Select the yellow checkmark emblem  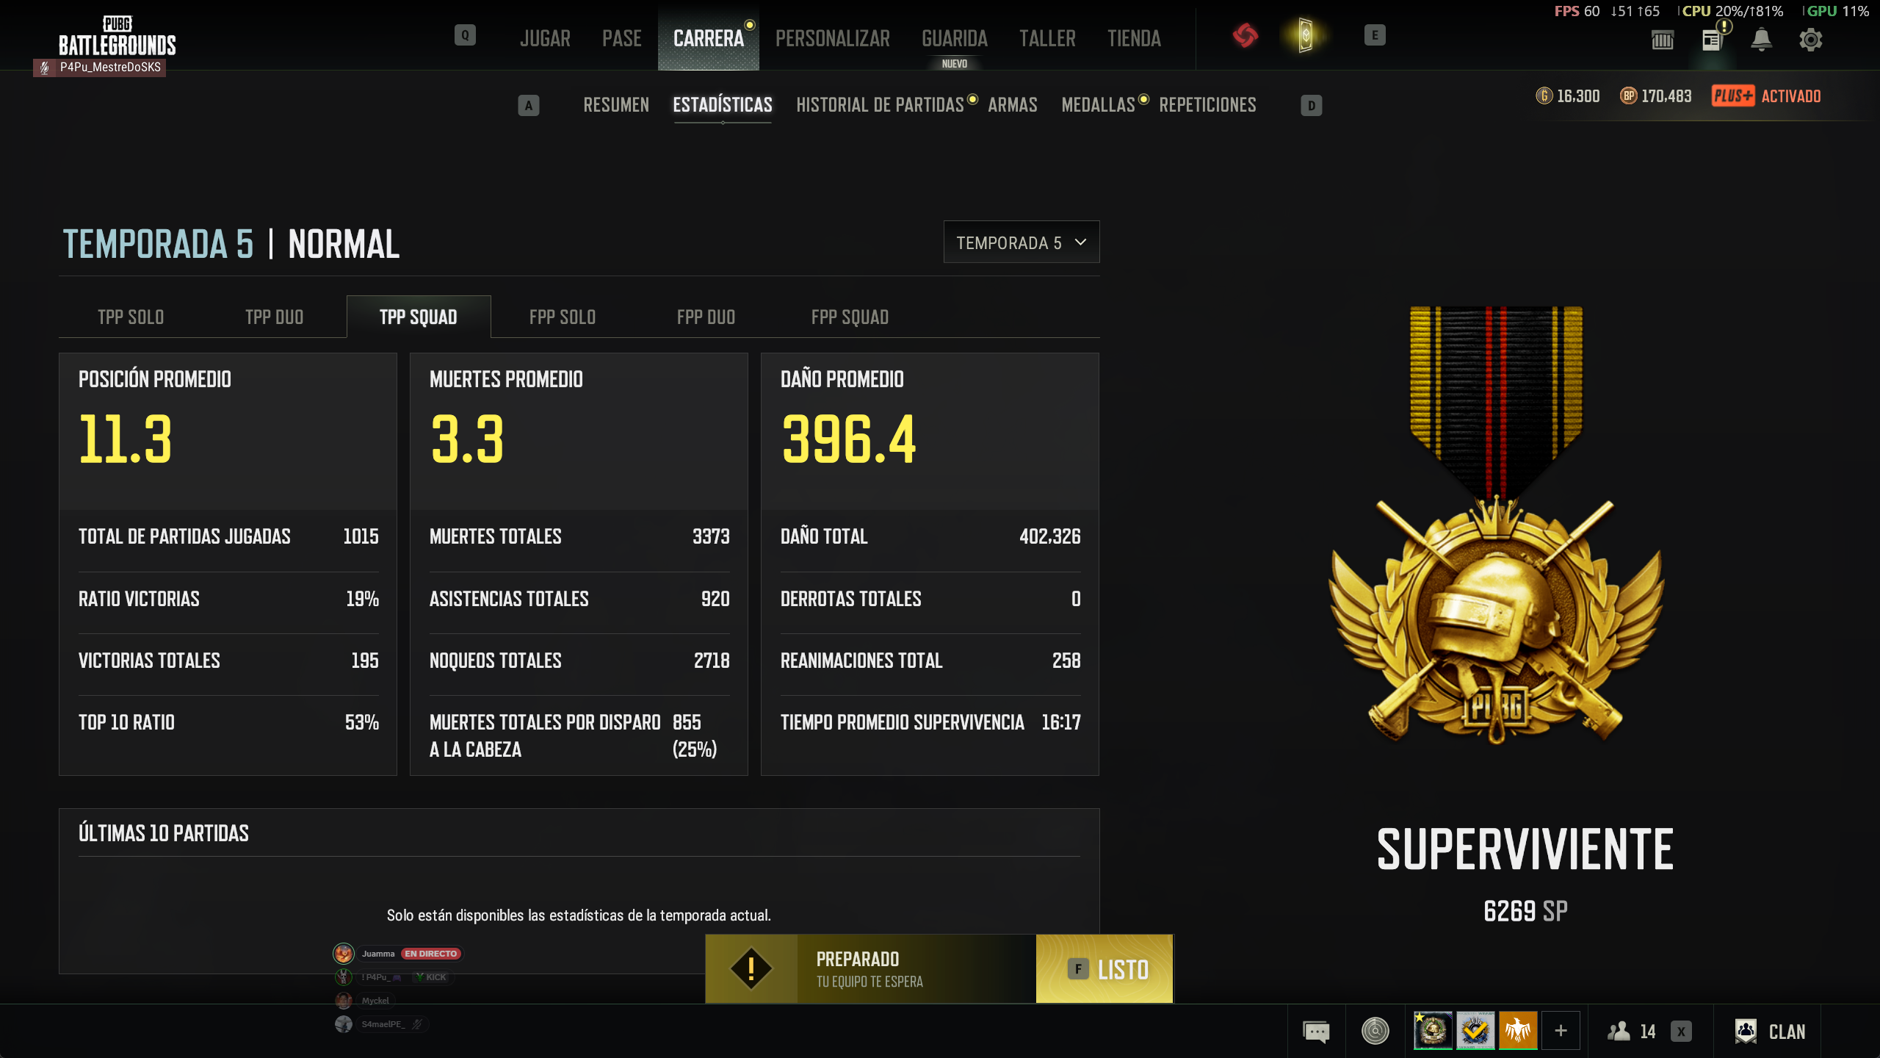(x=1475, y=1031)
